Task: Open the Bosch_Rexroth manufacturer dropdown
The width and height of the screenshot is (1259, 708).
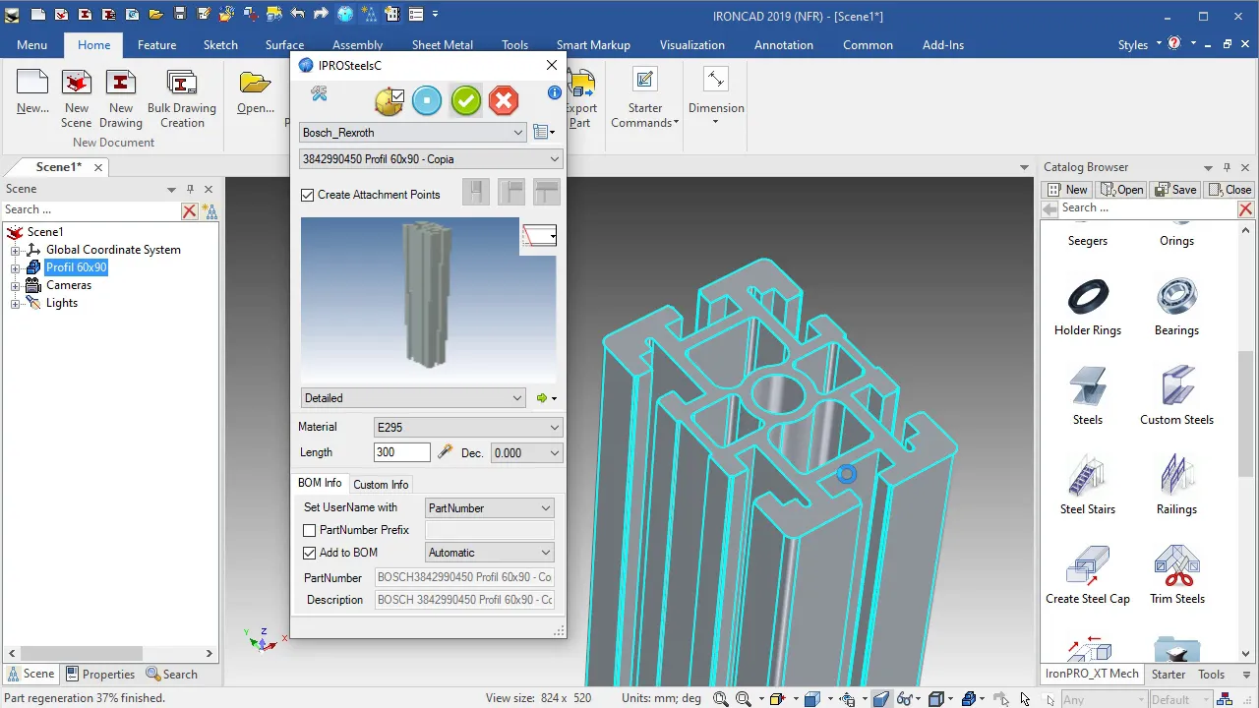Action: point(413,133)
